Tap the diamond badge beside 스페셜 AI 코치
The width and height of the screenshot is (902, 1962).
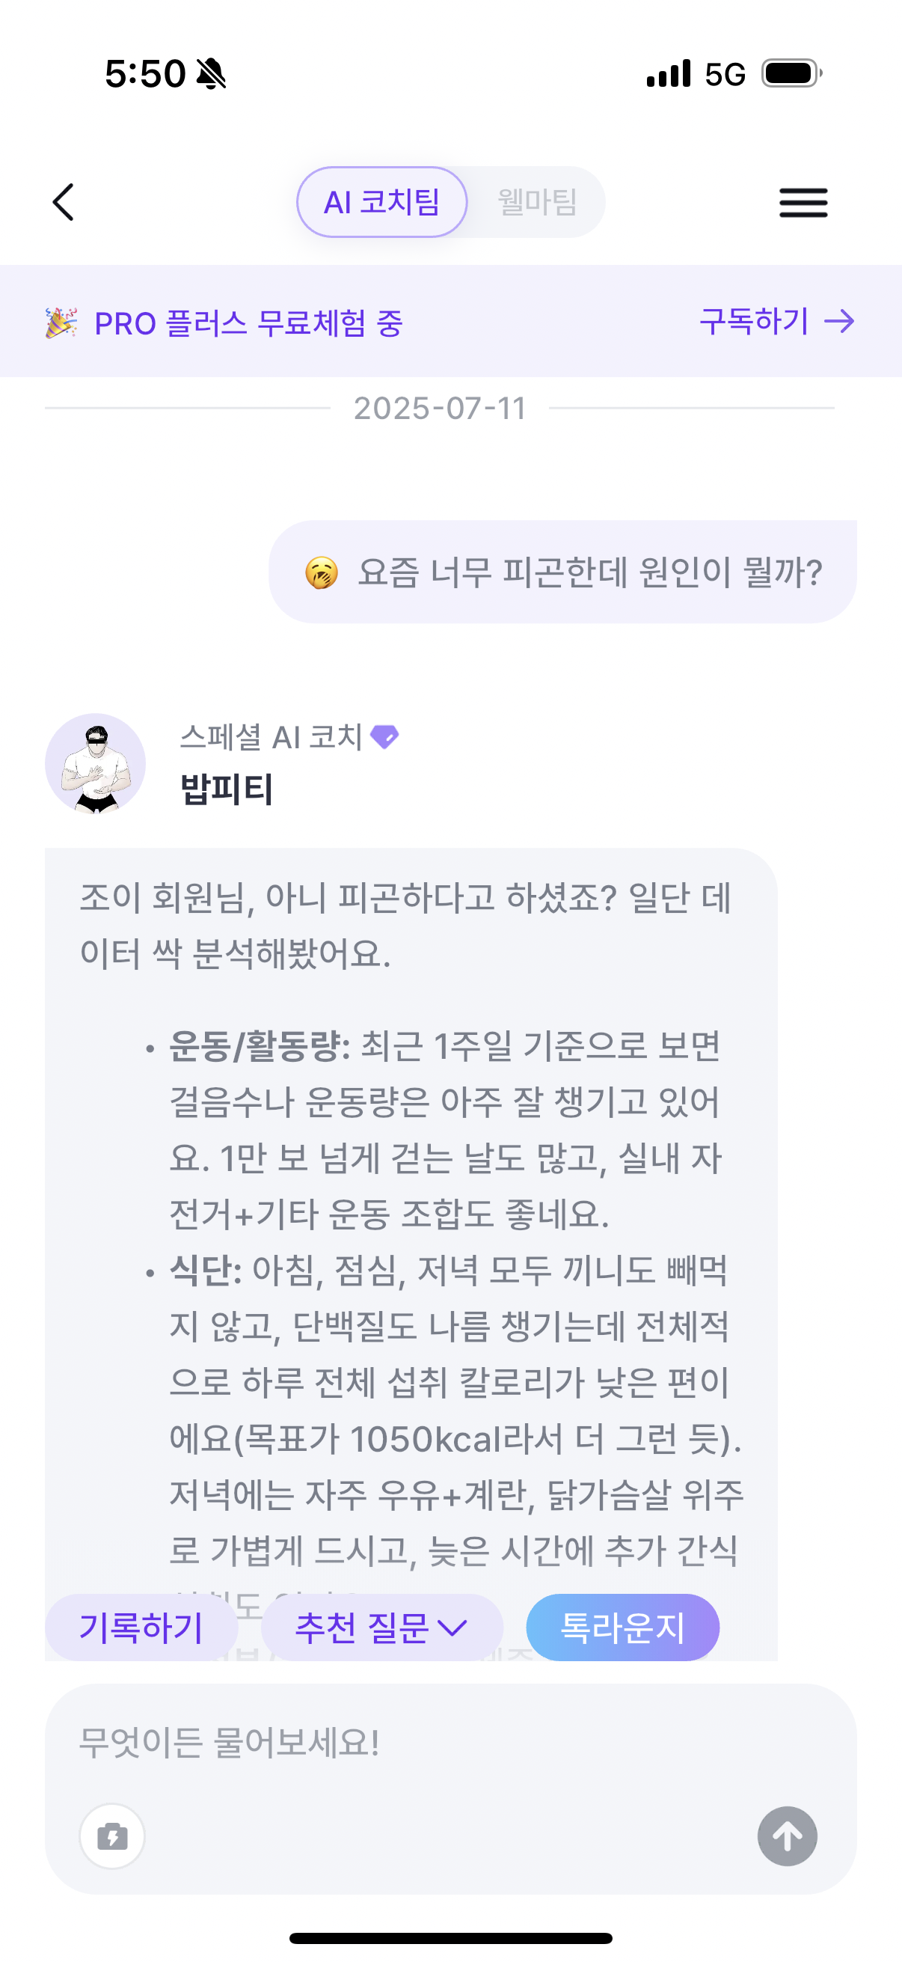click(x=384, y=736)
